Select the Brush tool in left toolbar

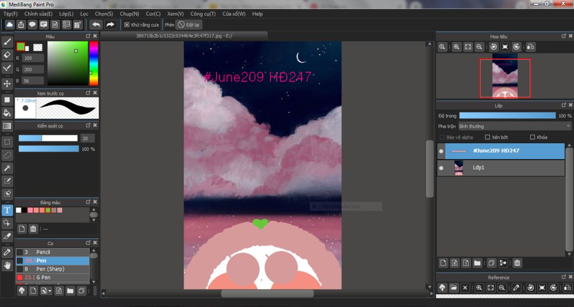[7, 42]
